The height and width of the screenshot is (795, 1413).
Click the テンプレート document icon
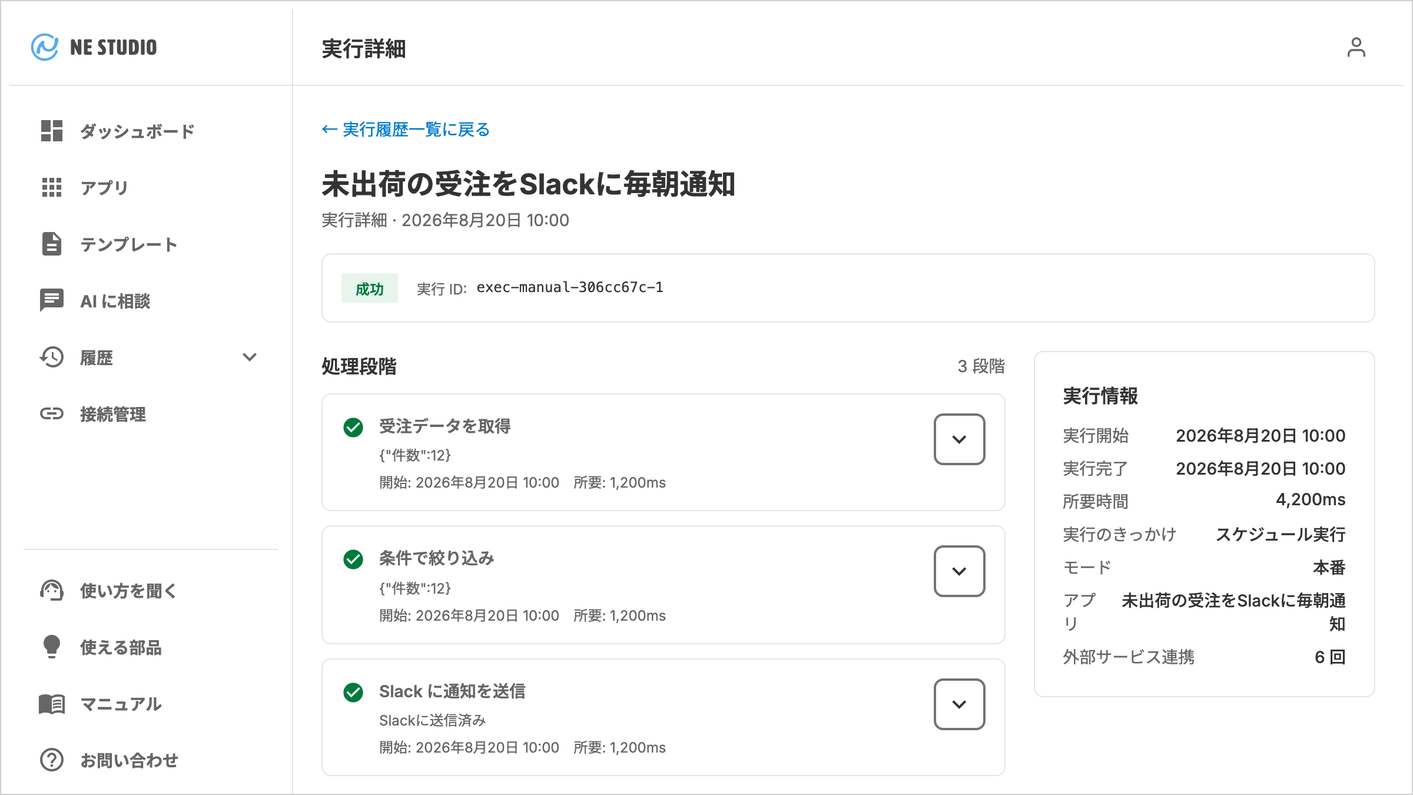pyautogui.click(x=52, y=244)
